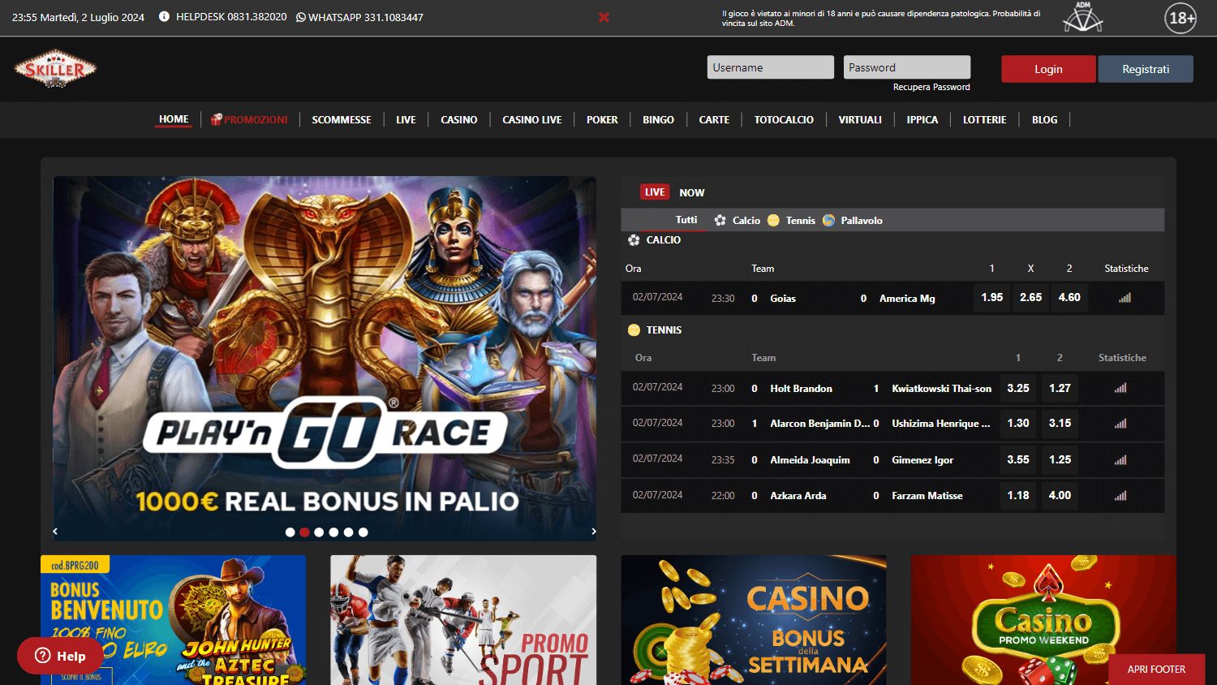Open the LOTTERIE menu item
Viewport: 1217px width, 685px height.
coord(984,119)
